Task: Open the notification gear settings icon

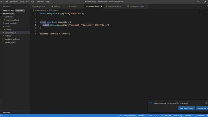Action: [x=206, y=103]
